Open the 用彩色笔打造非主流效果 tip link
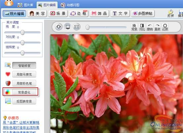The height and width of the screenshot is (133, 183). pos(21,128)
